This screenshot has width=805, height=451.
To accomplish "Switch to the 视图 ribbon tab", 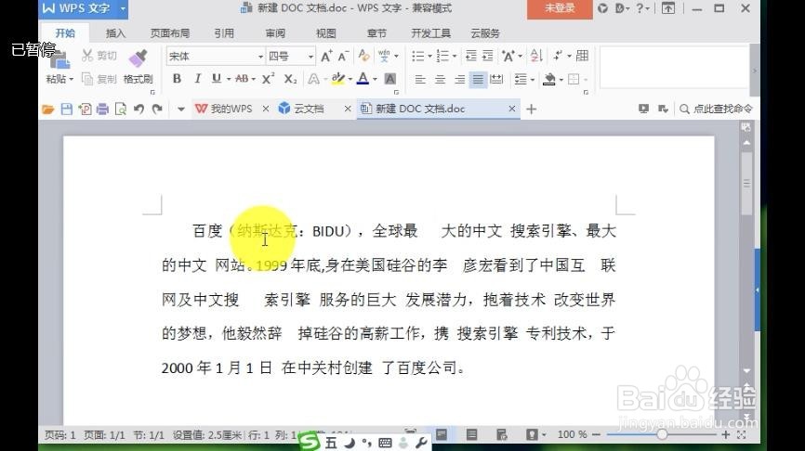I will point(326,33).
